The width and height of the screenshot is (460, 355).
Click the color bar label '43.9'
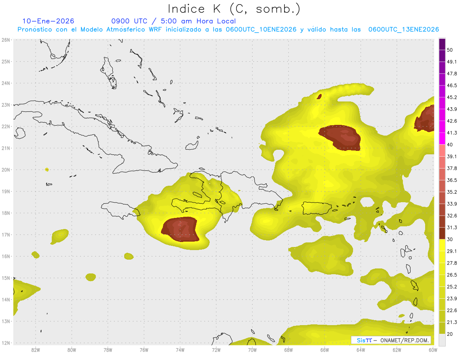tap(452, 109)
